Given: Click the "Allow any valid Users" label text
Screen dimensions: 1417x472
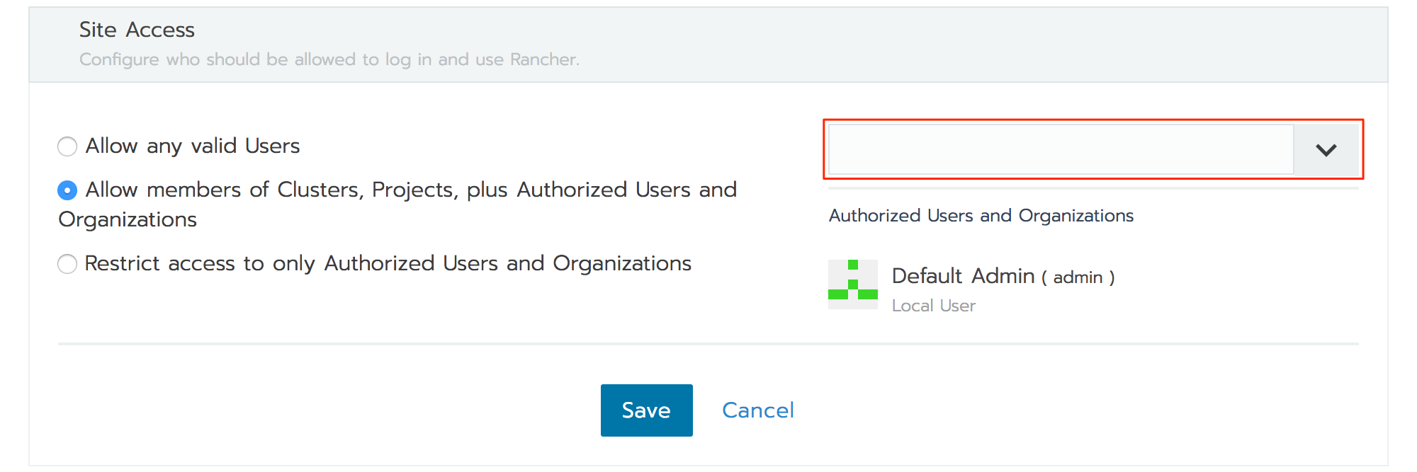Looking at the screenshot, I should coord(193,146).
